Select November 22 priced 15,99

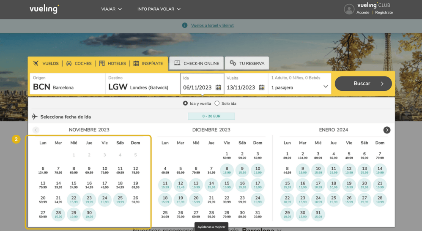tap(74, 199)
